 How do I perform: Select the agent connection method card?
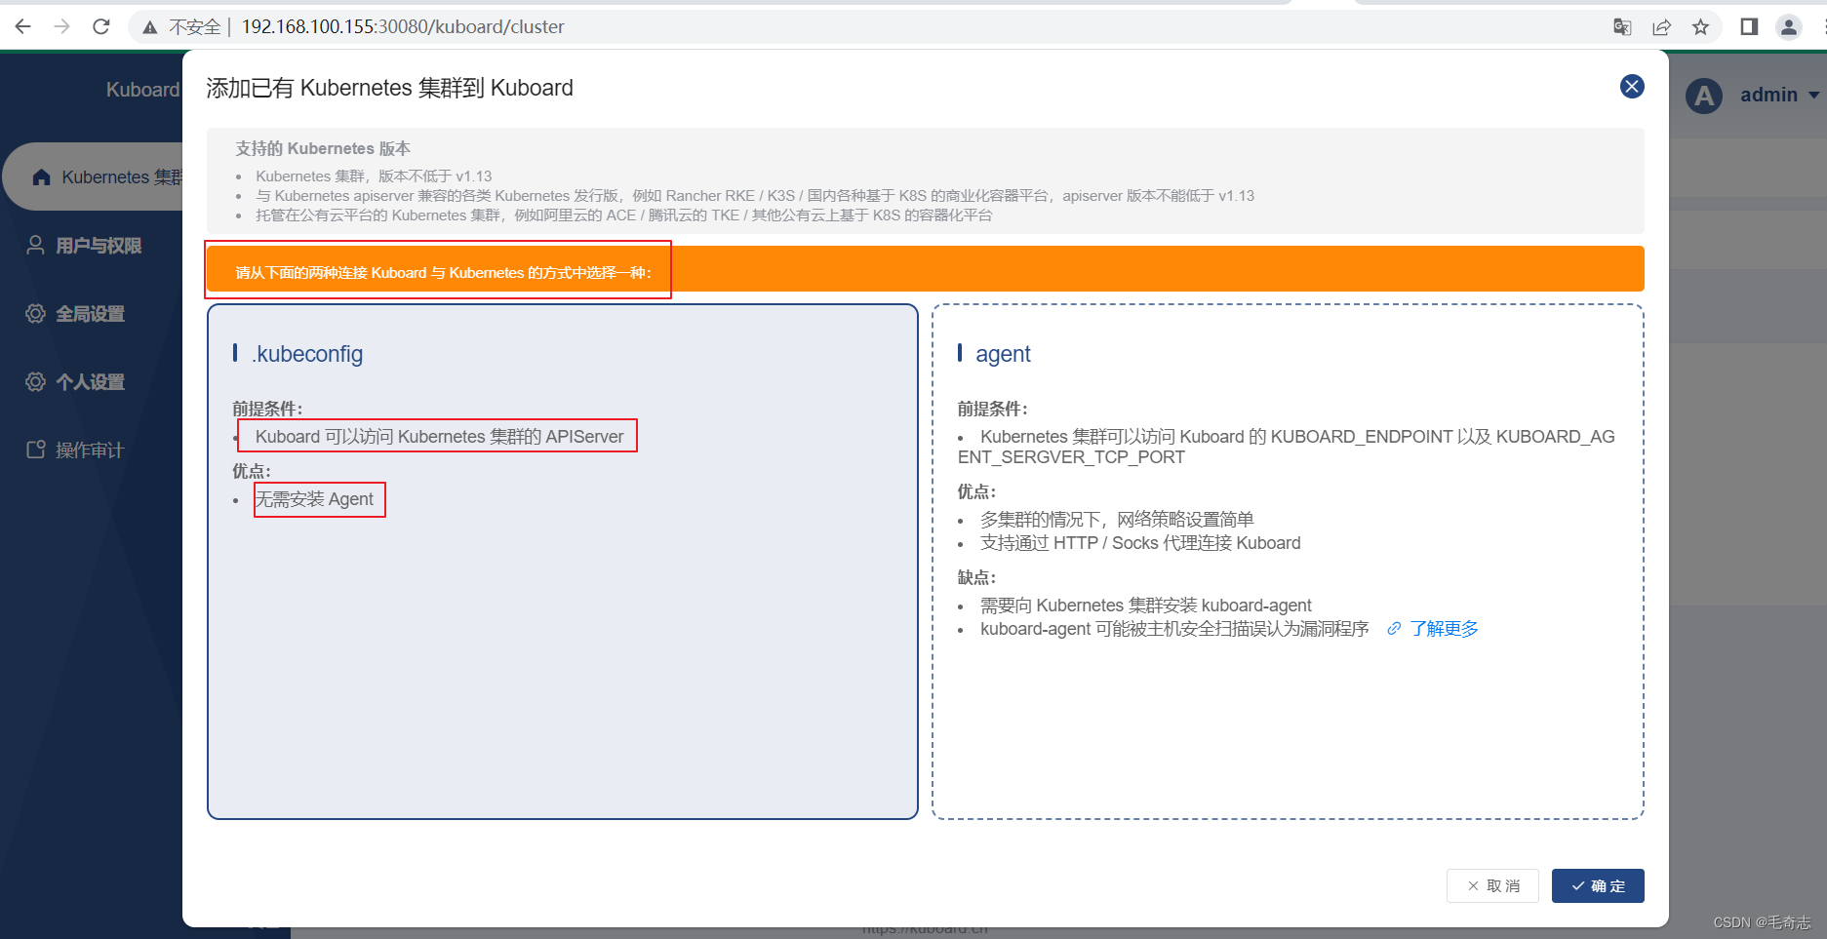(1288, 562)
